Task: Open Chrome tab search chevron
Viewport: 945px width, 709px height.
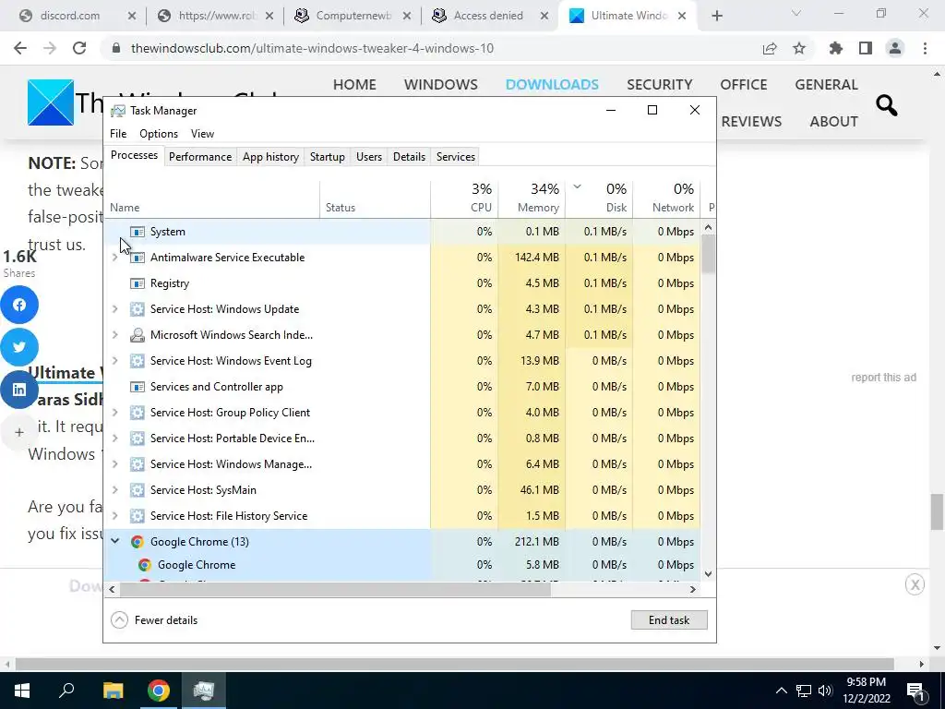Action: (x=796, y=13)
